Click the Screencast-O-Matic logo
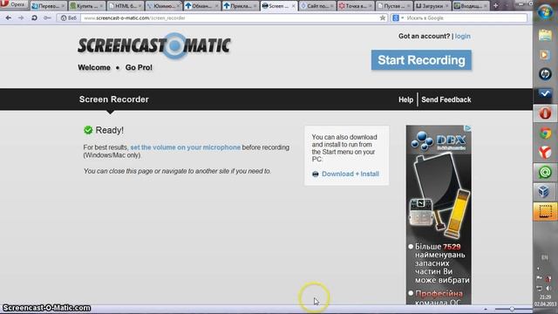The height and width of the screenshot is (314, 558). tap(154, 46)
